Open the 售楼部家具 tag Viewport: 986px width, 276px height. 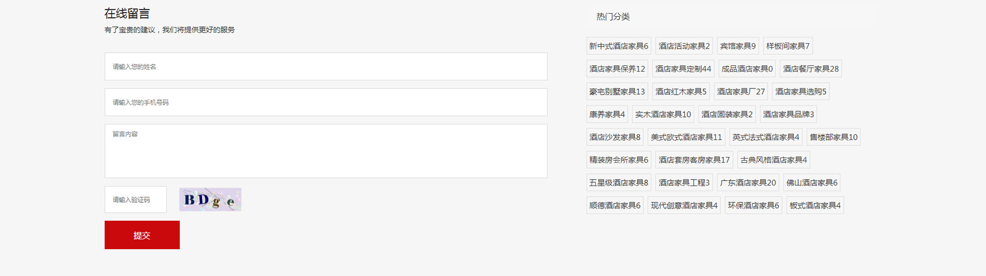tap(833, 137)
